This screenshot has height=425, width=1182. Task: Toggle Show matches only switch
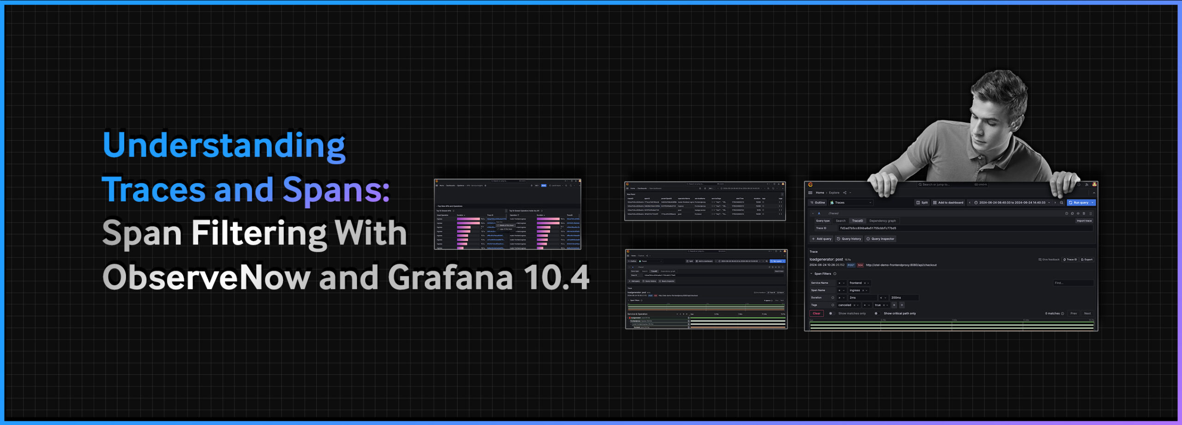(x=832, y=313)
